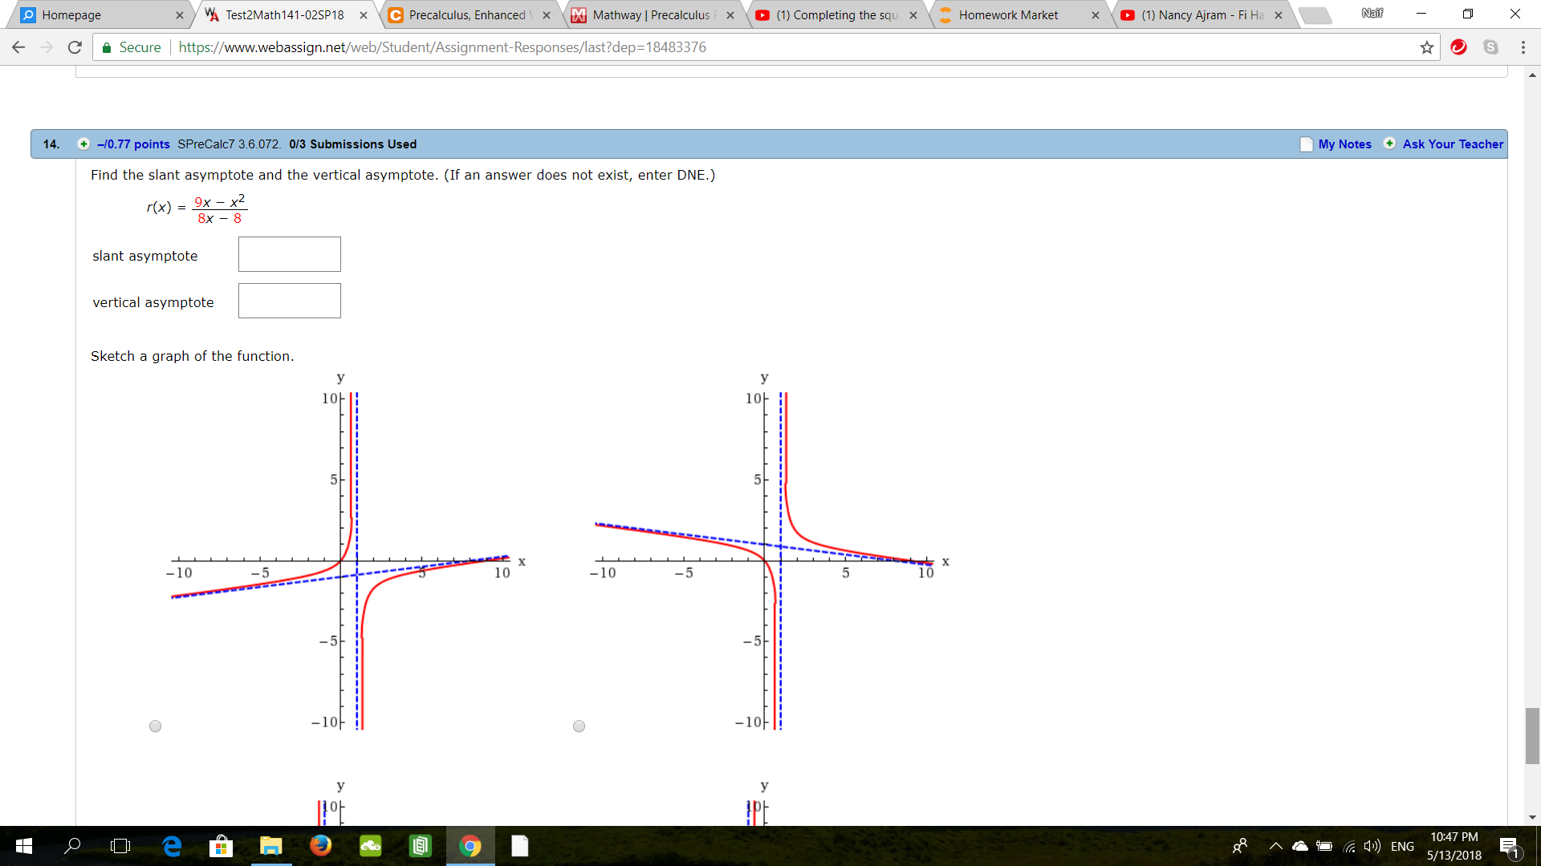Image resolution: width=1541 pixels, height=866 pixels.
Task: Select the second graph radio button
Action: click(579, 726)
